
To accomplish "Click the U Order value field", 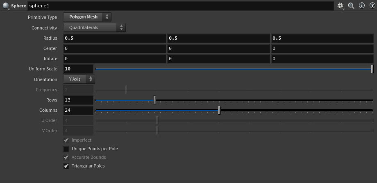I will coord(78,120).
